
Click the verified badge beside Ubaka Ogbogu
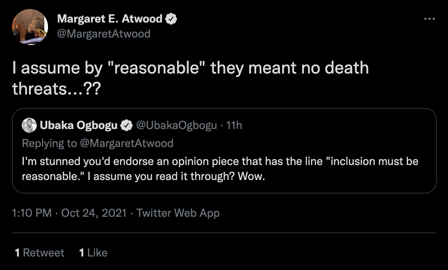click(x=126, y=125)
